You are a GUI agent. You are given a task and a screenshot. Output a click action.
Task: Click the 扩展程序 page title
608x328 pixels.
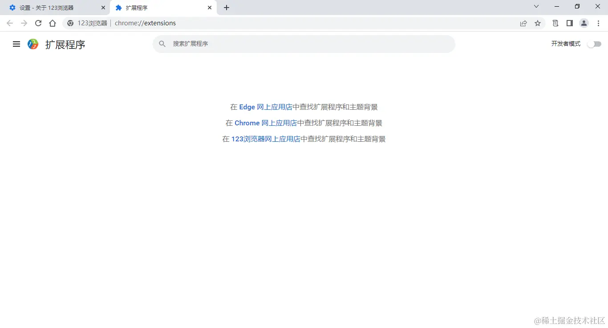click(x=65, y=44)
